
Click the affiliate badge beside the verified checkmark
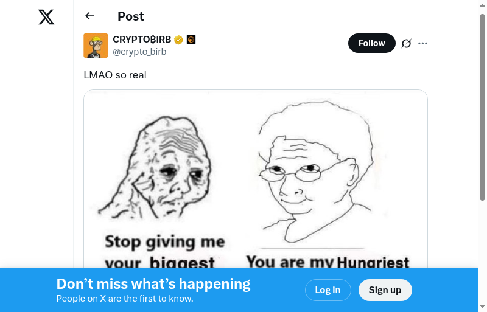[191, 40]
